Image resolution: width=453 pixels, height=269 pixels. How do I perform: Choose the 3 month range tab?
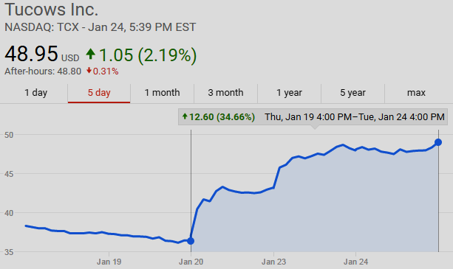[225, 93]
